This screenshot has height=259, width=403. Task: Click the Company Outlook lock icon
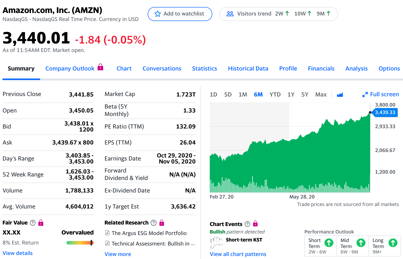pyautogui.click(x=100, y=67)
